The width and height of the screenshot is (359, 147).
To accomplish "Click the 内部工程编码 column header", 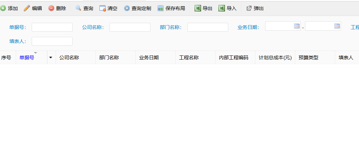I will click(233, 58).
